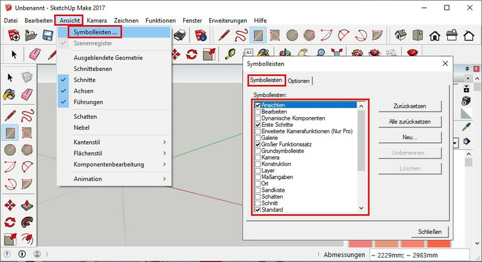Create a new model with the toolbar icon
Screen dimensions: 482x262
14,35
